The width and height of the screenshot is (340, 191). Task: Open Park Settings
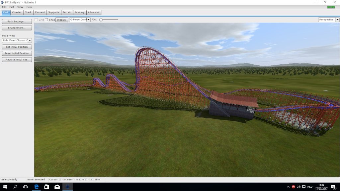click(x=17, y=22)
